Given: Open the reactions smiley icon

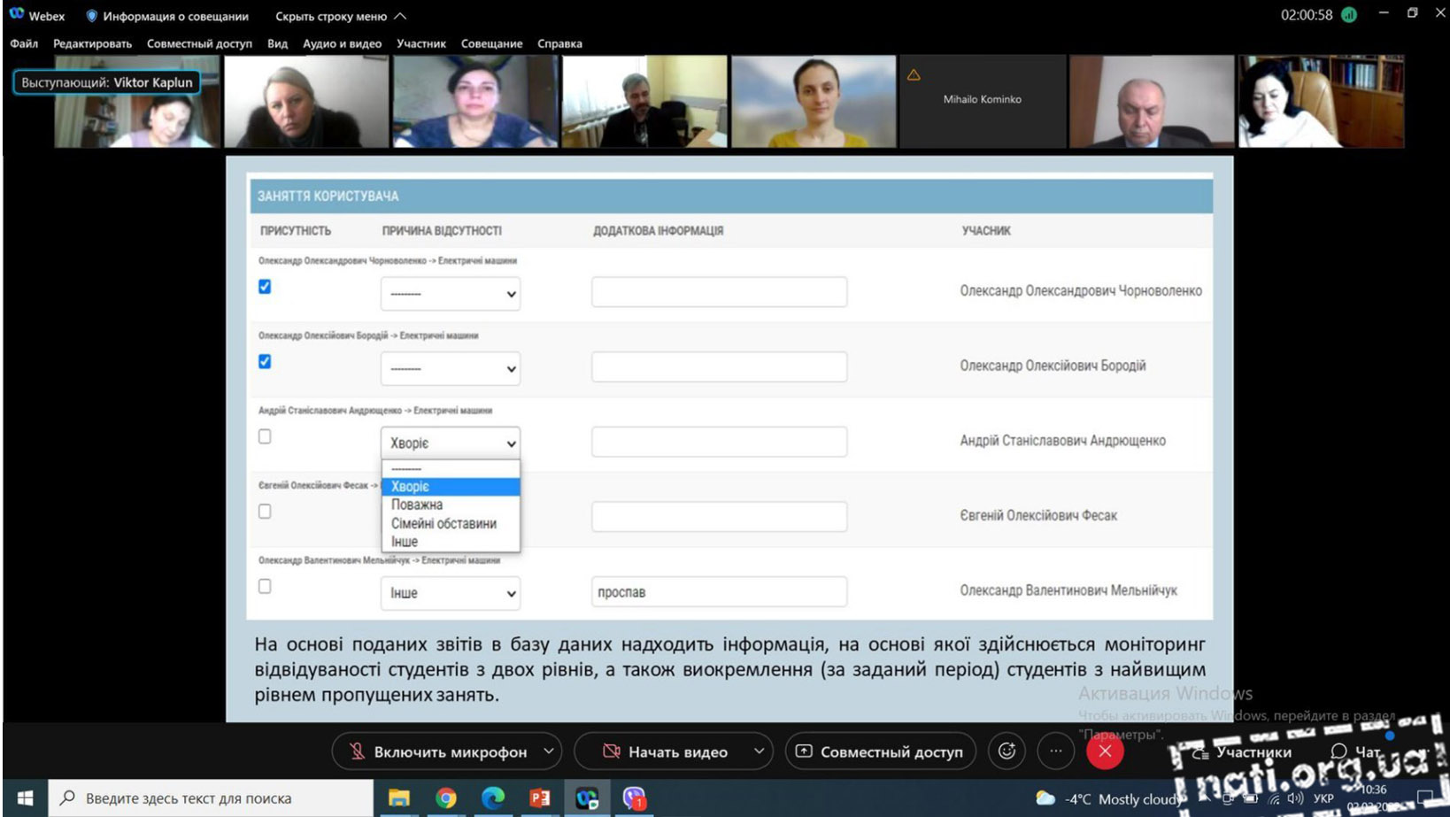Looking at the screenshot, I should click(x=1007, y=751).
